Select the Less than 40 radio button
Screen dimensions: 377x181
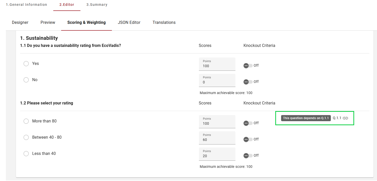point(26,154)
